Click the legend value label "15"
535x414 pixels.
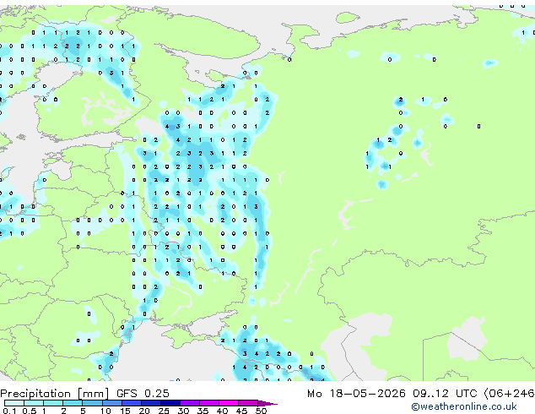pos(125,411)
